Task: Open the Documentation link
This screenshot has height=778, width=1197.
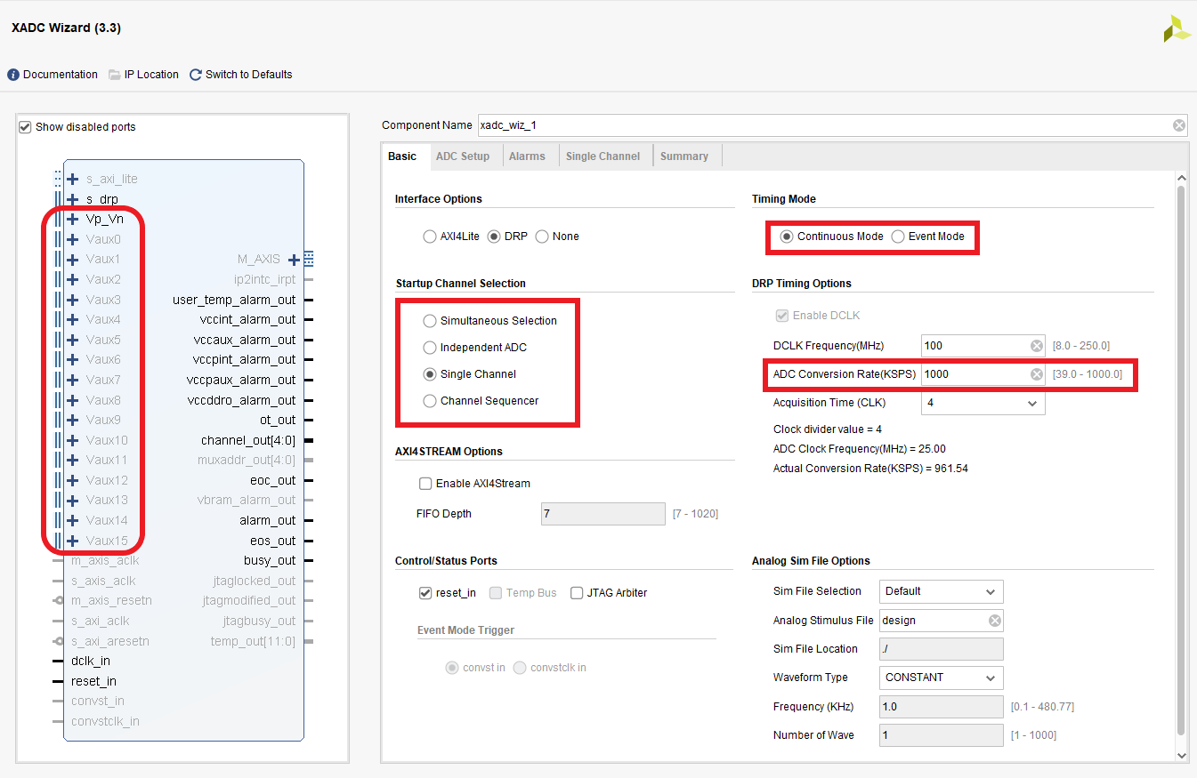Action: [61, 75]
